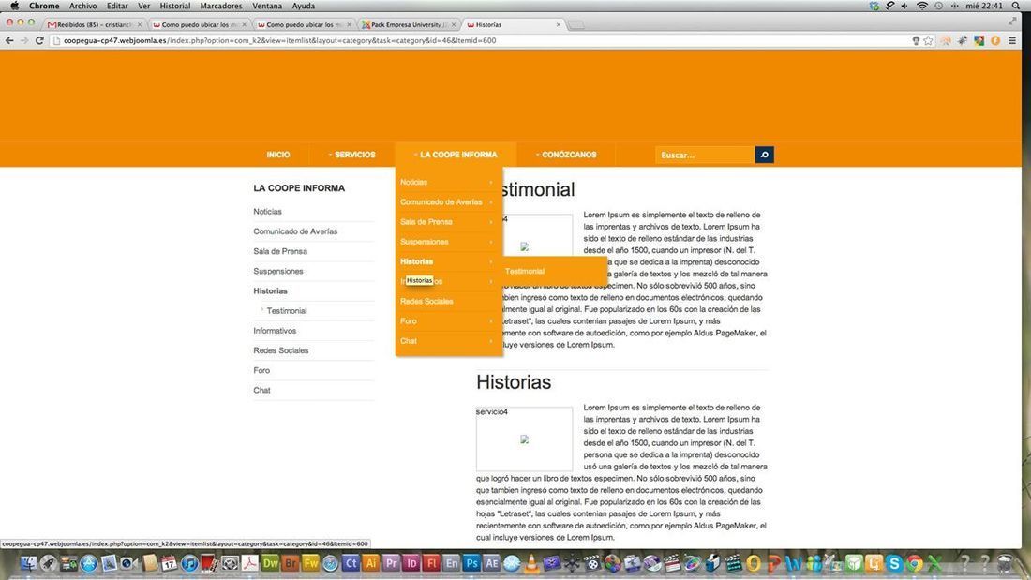Image resolution: width=1031 pixels, height=580 pixels.
Task: Open VLC cone icon in the dock
Action: point(531,563)
